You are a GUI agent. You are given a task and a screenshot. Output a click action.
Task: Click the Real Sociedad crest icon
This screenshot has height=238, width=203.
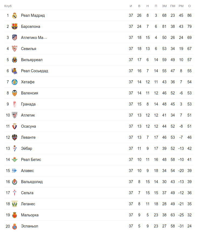(15, 71)
